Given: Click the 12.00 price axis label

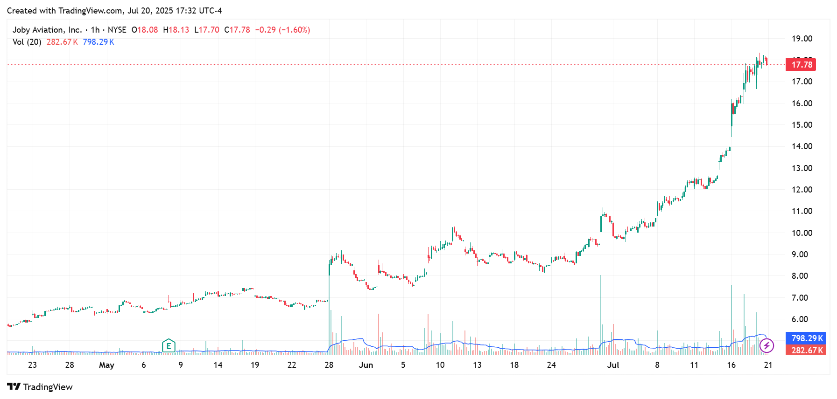Looking at the screenshot, I should click(802, 190).
